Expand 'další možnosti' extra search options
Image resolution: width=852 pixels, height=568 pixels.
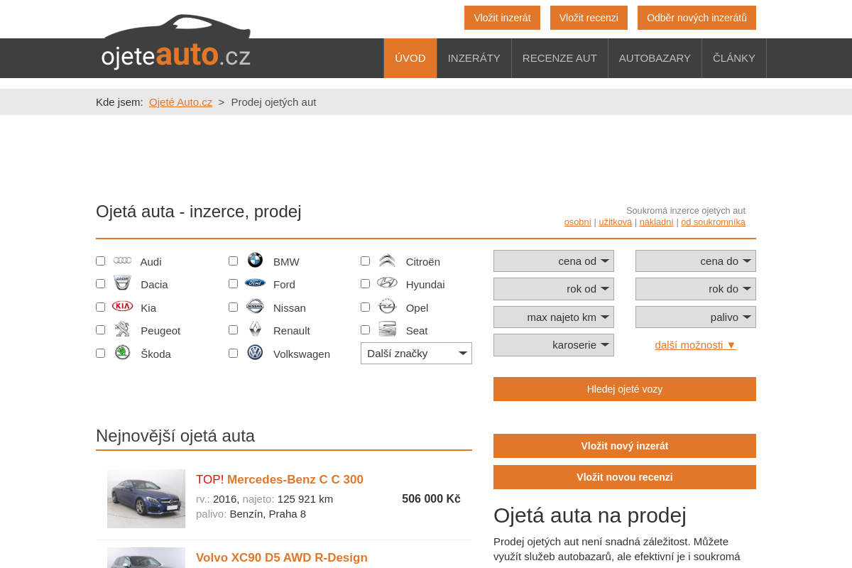(x=696, y=344)
